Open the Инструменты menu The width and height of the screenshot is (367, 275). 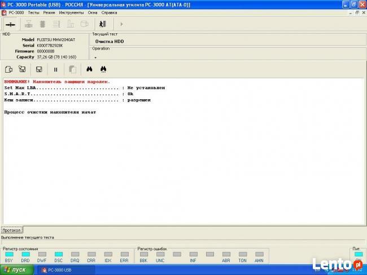click(71, 12)
